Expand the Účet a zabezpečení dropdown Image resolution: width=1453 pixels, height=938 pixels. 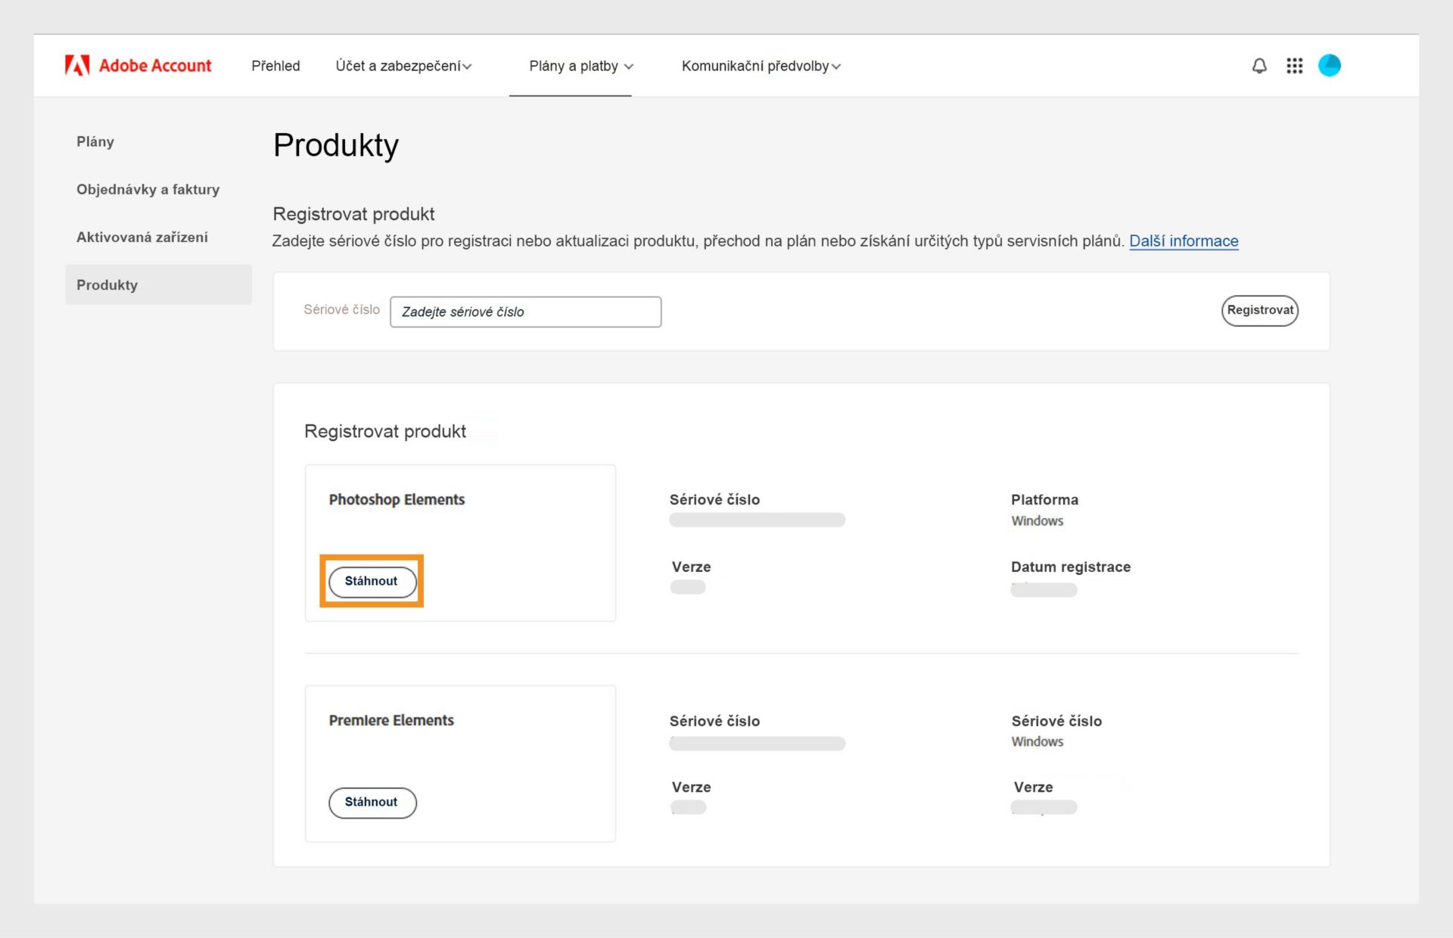[403, 66]
